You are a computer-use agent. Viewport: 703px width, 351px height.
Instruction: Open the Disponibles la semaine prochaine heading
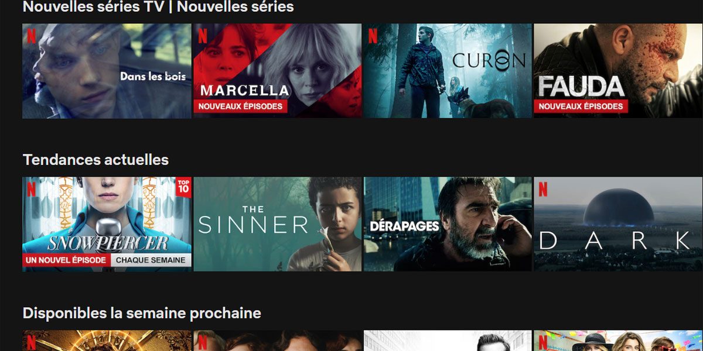[142, 313]
